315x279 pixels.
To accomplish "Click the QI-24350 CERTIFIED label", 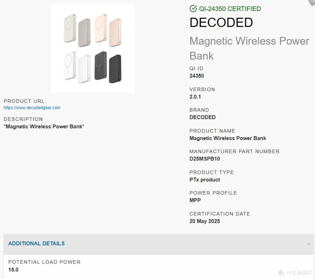I will [x=230, y=9].
